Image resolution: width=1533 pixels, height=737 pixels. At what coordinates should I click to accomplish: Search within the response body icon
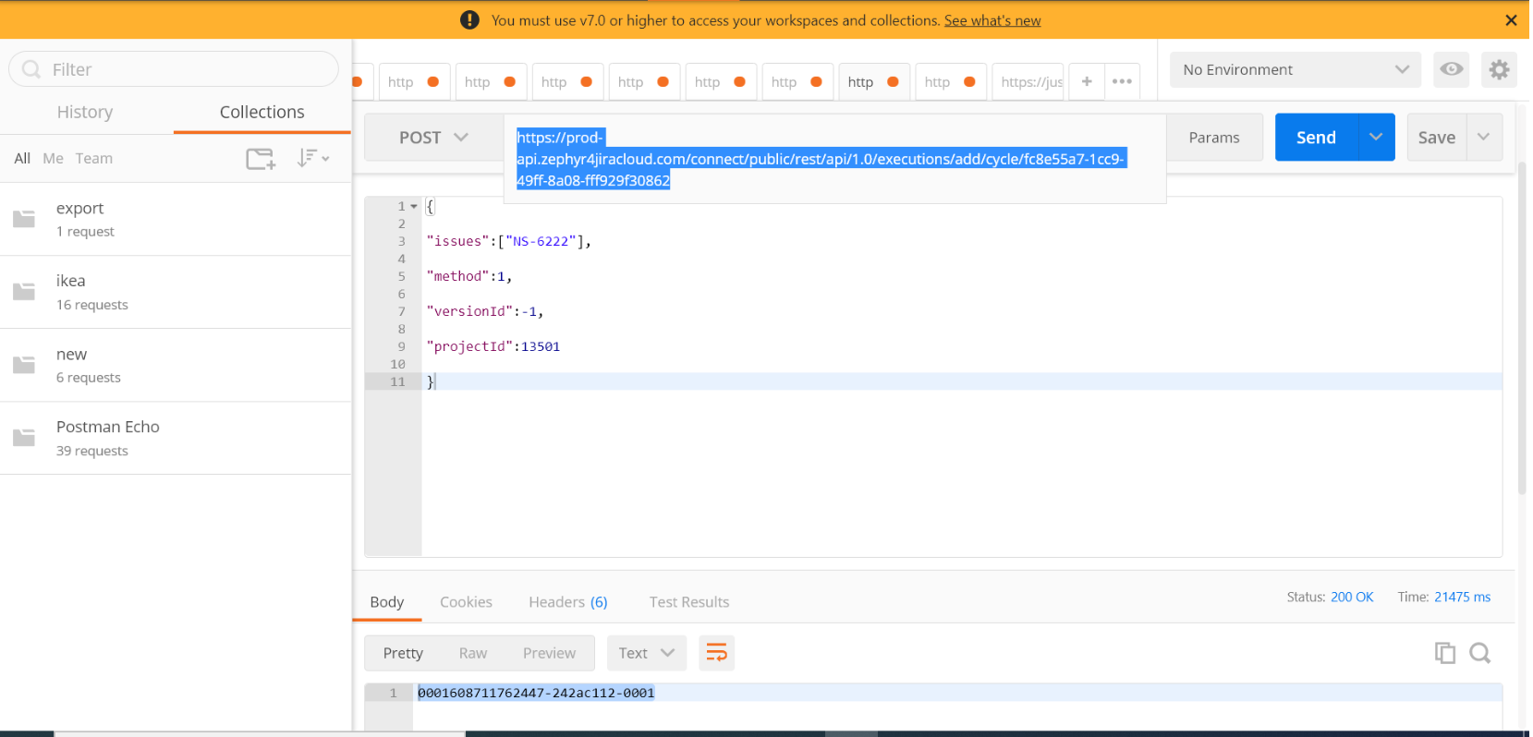click(x=1479, y=653)
